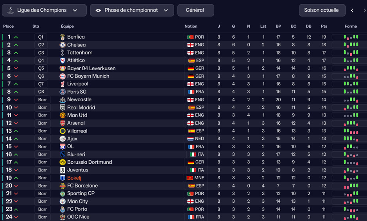The height and width of the screenshot is (221, 367).
Task: Click the Saison actuelle button
Action: [x=321, y=10]
